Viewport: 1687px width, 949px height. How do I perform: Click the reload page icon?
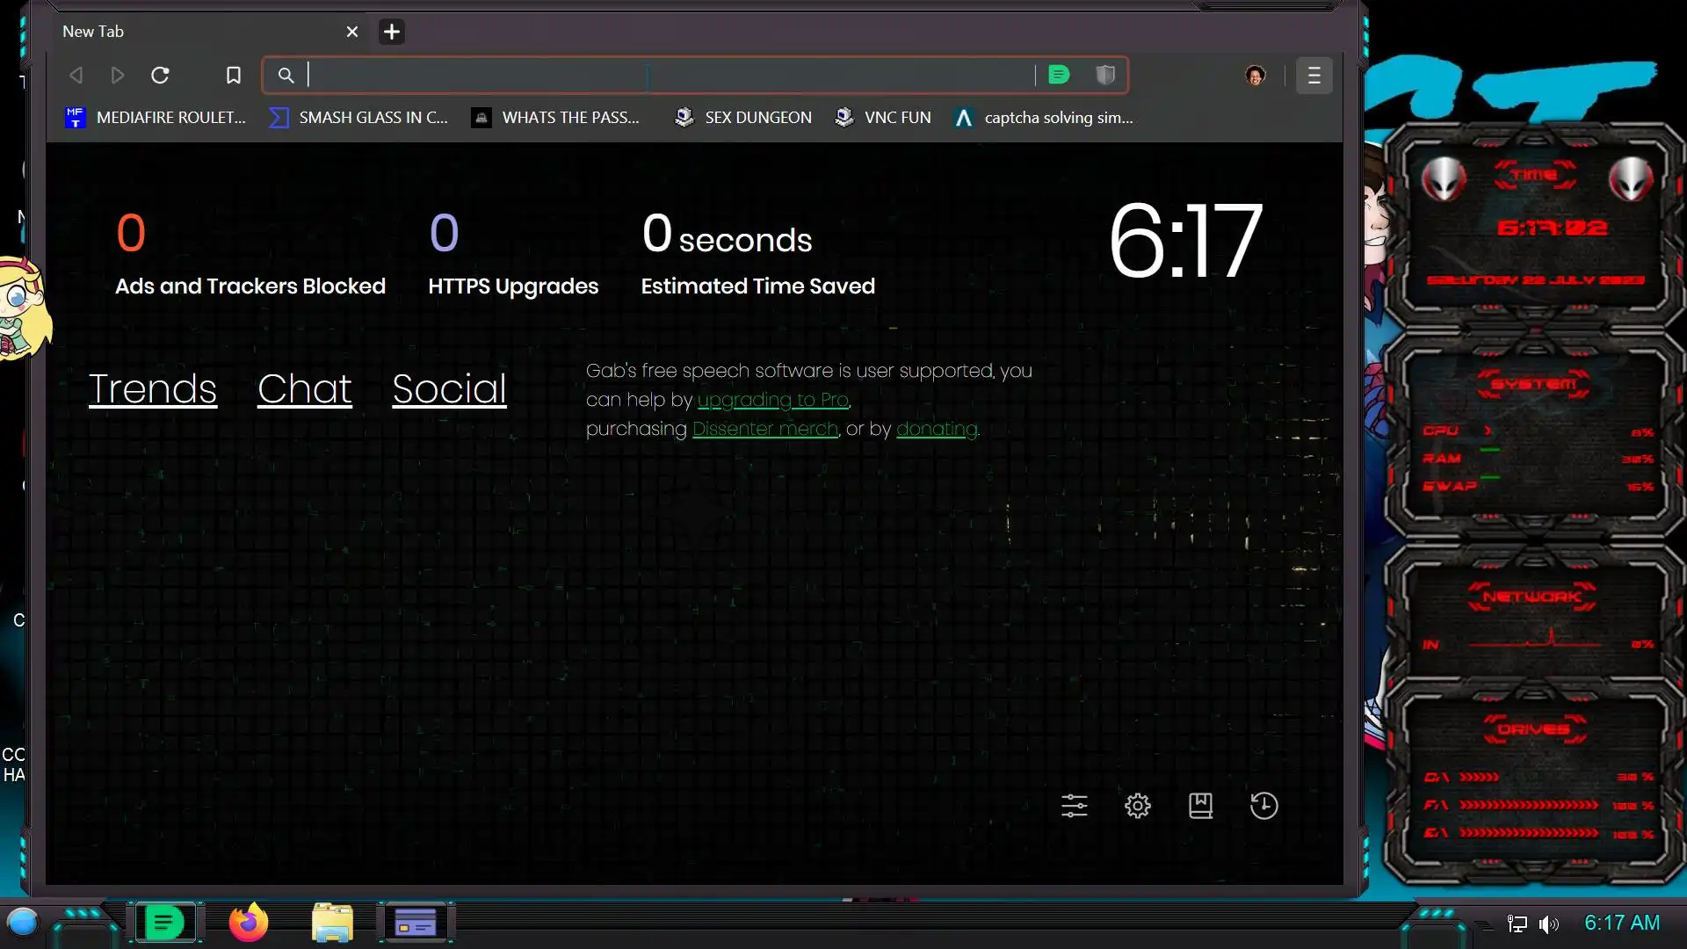click(160, 76)
